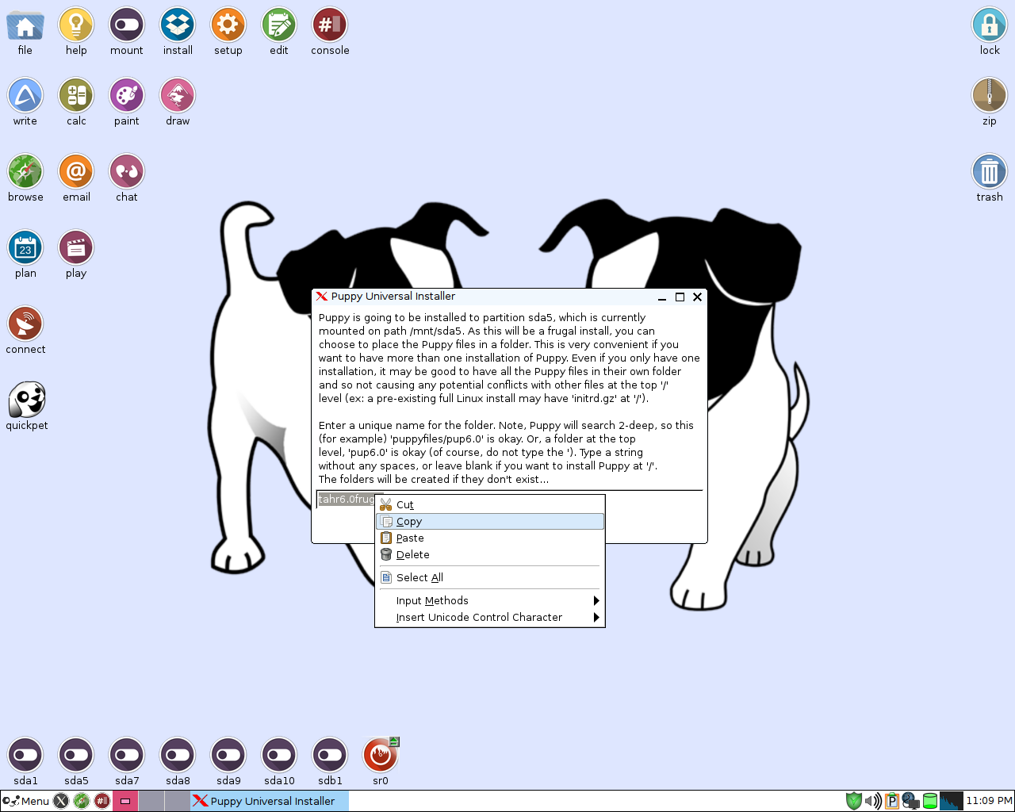Click the console launcher in taskbar tray
The height and width of the screenshot is (812, 1015).
click(102, 801)
